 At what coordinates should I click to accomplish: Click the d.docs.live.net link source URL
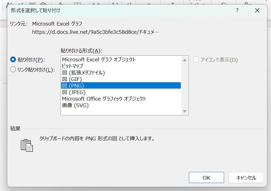click(95, 32)
